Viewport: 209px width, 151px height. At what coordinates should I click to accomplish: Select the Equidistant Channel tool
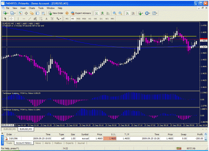(x=35, y=19)
